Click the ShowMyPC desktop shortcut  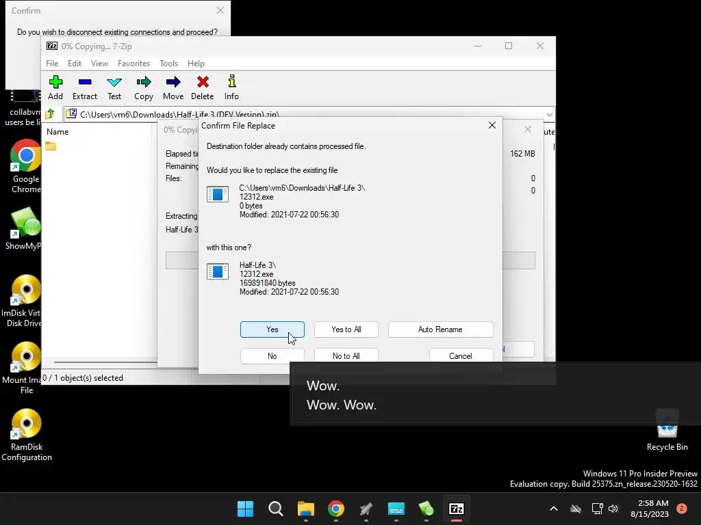(25, 228)
